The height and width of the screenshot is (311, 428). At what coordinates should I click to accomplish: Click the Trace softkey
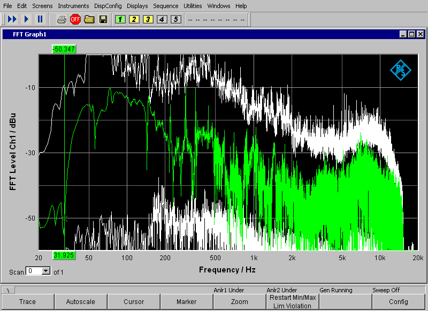pyautogui.click(x=28, y=302)
